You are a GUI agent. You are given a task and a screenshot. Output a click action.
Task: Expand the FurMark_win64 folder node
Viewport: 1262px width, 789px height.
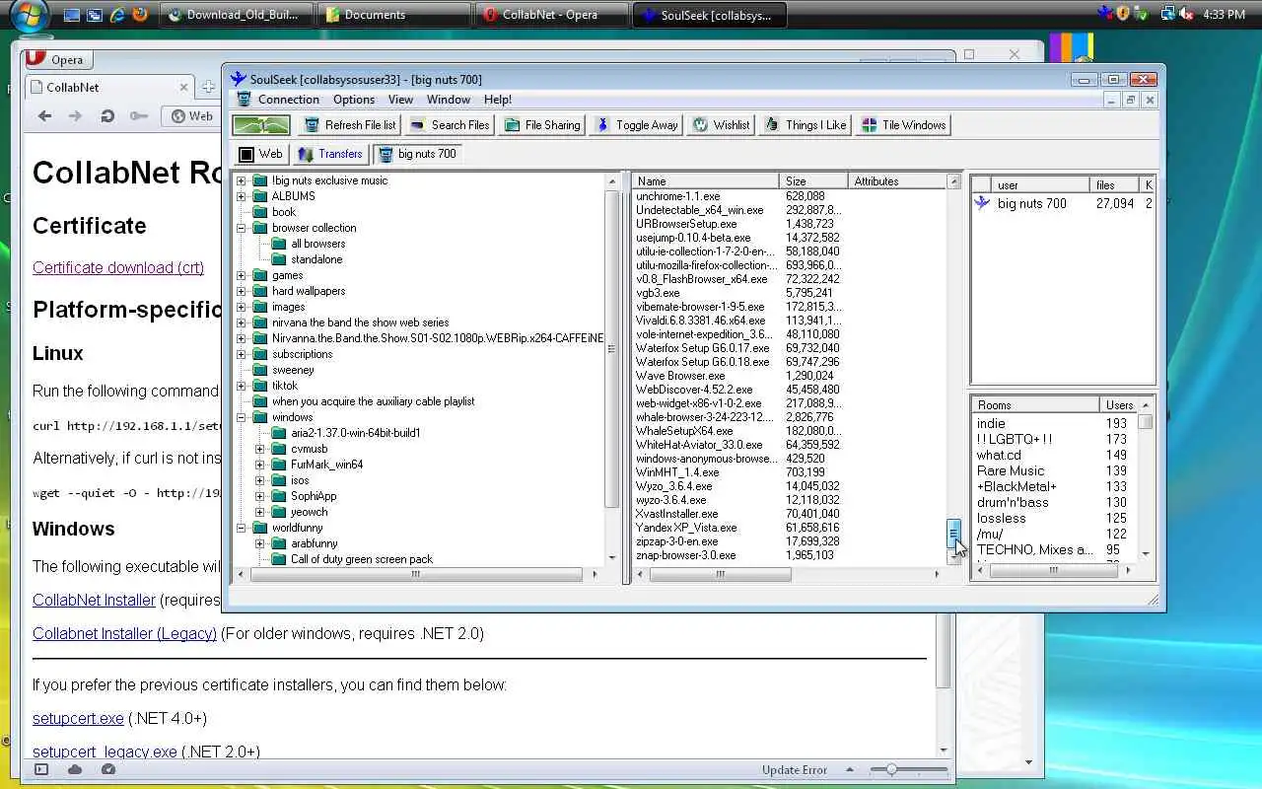[x=260, y=465]
